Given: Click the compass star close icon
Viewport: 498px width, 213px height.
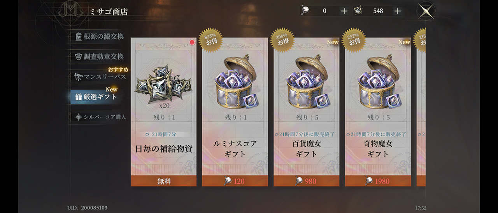Looking at the screenshot, I should [x=426, y=10].
